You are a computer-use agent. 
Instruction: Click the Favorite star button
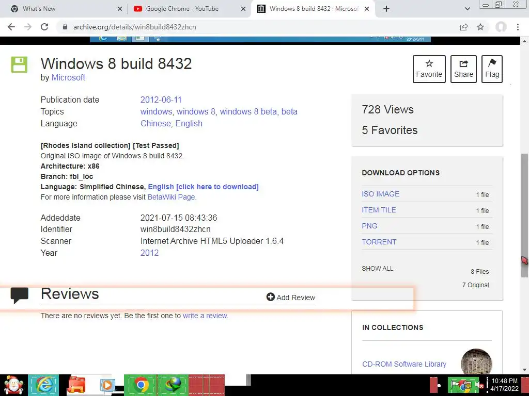pos(429,69)
